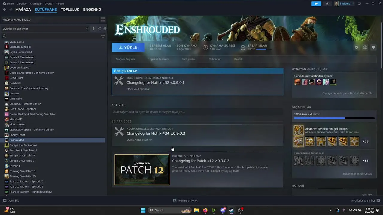Image resolution: width=383 pixels, height=215 pixels.
Task: Open Cyberpunk 2077 icon in list
Action: click(x=7, y=67)
